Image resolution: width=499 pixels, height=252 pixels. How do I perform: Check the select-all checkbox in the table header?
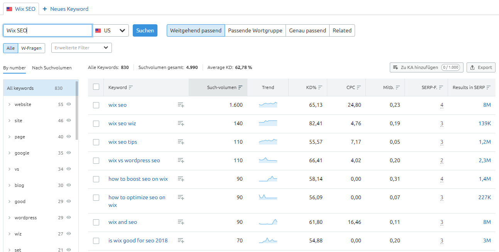click(x=96, y=87)
